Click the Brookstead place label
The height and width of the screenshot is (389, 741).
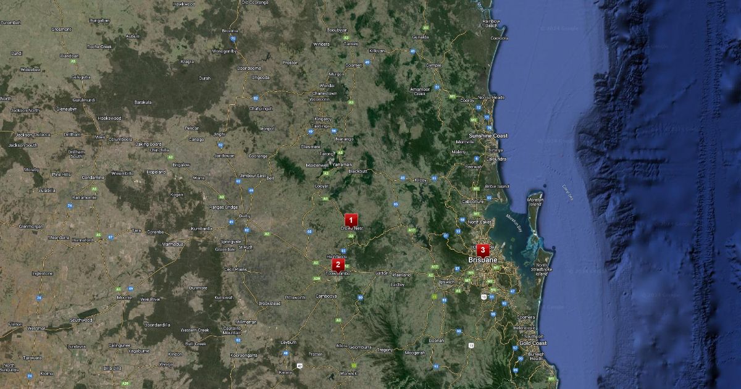(270, 303)
